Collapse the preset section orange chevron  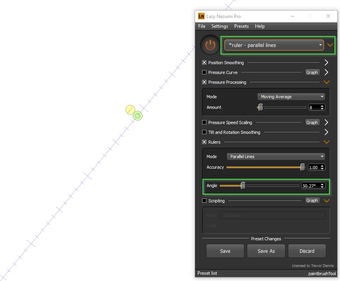coord(330,45)
